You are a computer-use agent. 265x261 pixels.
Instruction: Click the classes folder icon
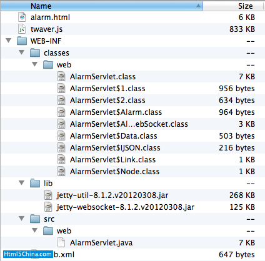[x=35, y=52]
